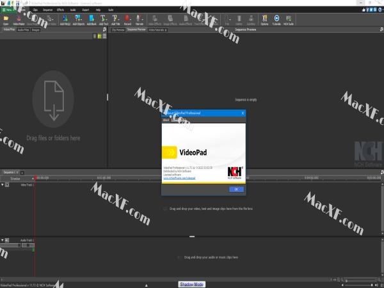Screen dimensions: 384x288
Task: Open the Video Tutorials tab
Action: pos(157,29)
